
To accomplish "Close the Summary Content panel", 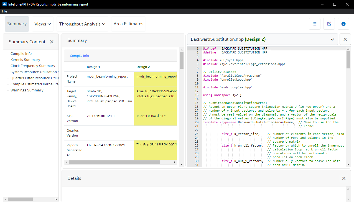I will pyautogui.click(x=52, y=42).
